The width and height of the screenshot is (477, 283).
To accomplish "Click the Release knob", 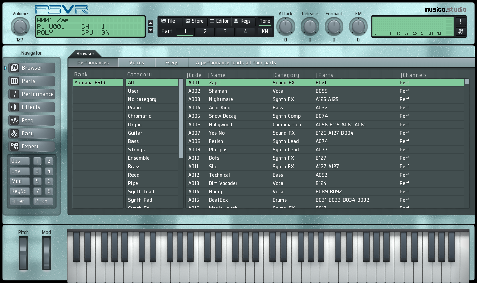I will pyautogui.click(x=310, y=27).
